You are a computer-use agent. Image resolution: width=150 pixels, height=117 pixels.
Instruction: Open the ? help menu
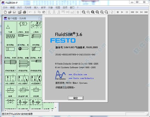78,7
